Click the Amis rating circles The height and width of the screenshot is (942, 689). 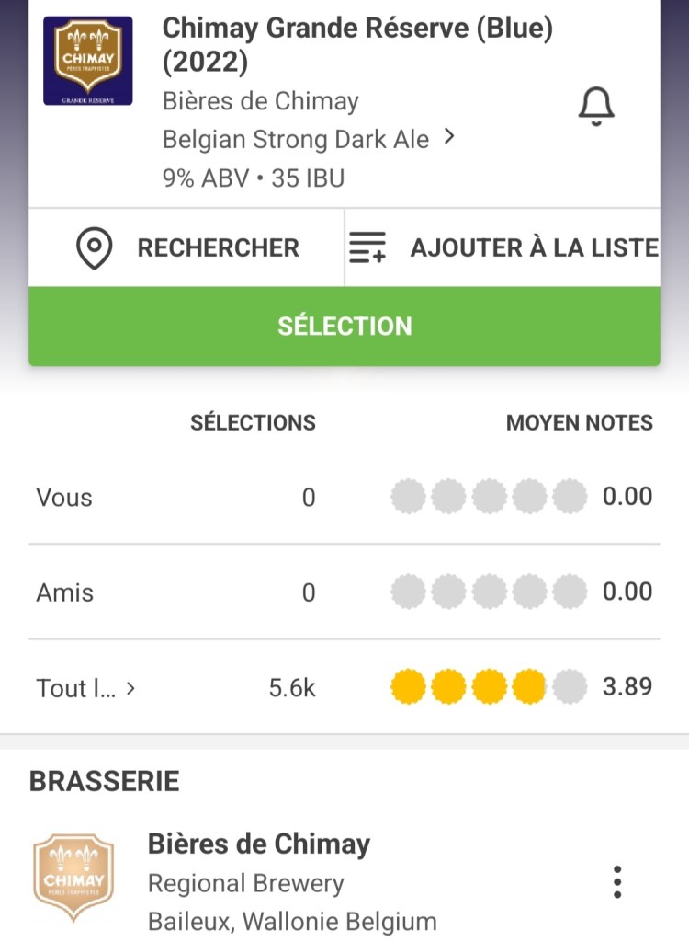pos(488,592)
